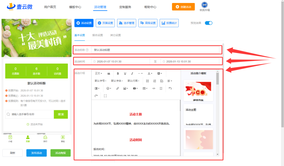The width and height of the screenshot is (284, 166).
Task: Click the underline formatting icon
Action: tap(125, 73)
